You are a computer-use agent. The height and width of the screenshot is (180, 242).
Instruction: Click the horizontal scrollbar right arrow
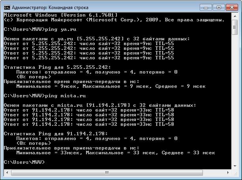228,172
